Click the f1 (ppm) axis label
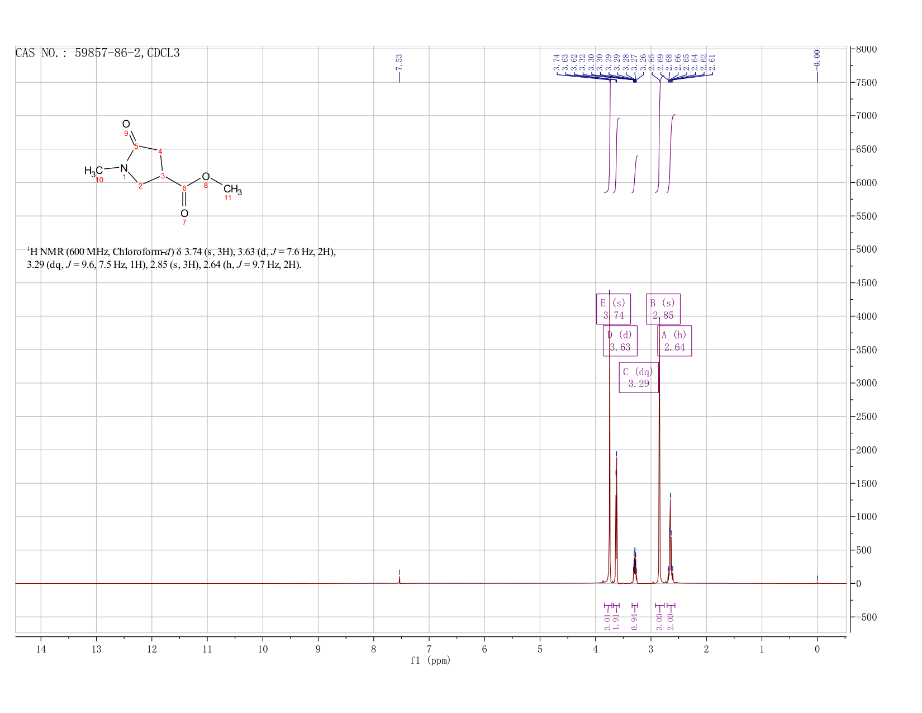This screenshot has width=922, height=713. coord(430,660)
